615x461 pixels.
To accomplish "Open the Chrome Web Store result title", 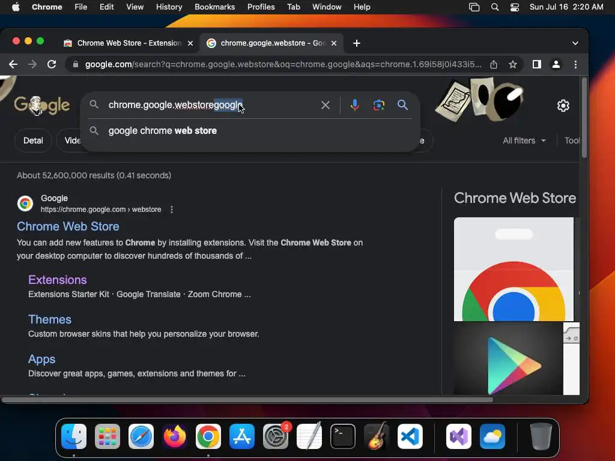I will click(68, 226).
